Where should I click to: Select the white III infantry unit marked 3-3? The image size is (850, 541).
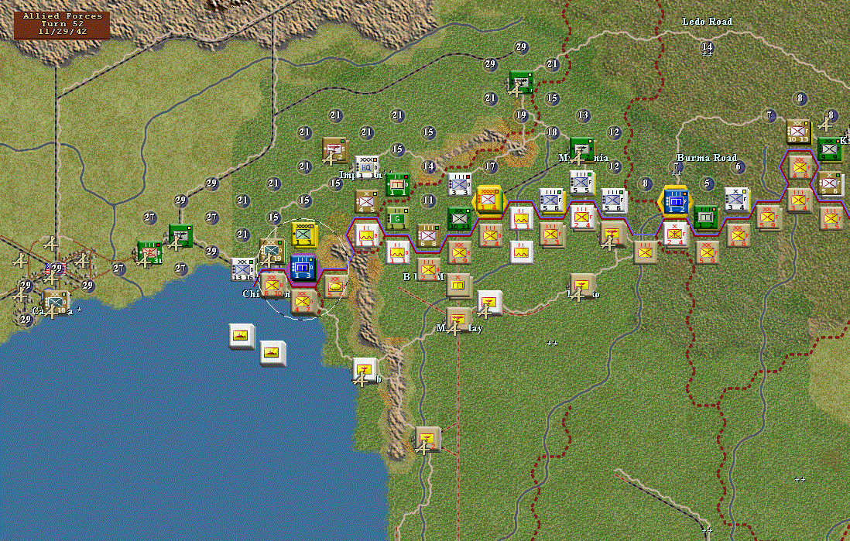(x=459, y=184)
